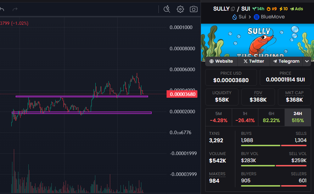314x194 pixels.
Task: Click the LIQUIDITY $58K box
Action: [222, 97]
